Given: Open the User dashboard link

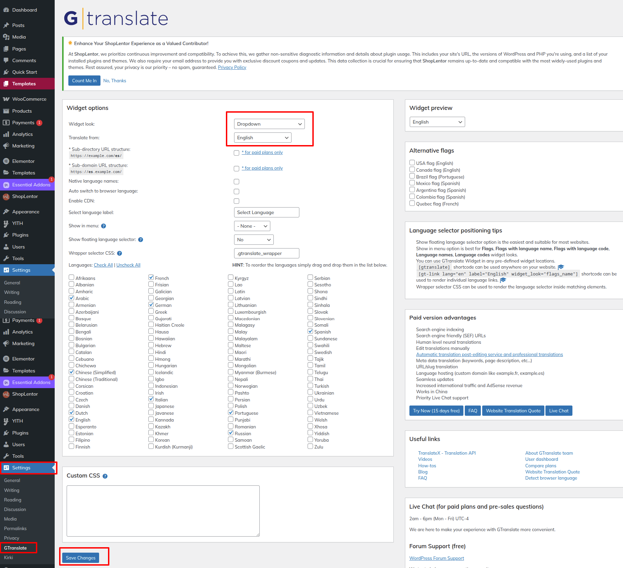Looking at the screenshot, I should [x=542, y=459].
